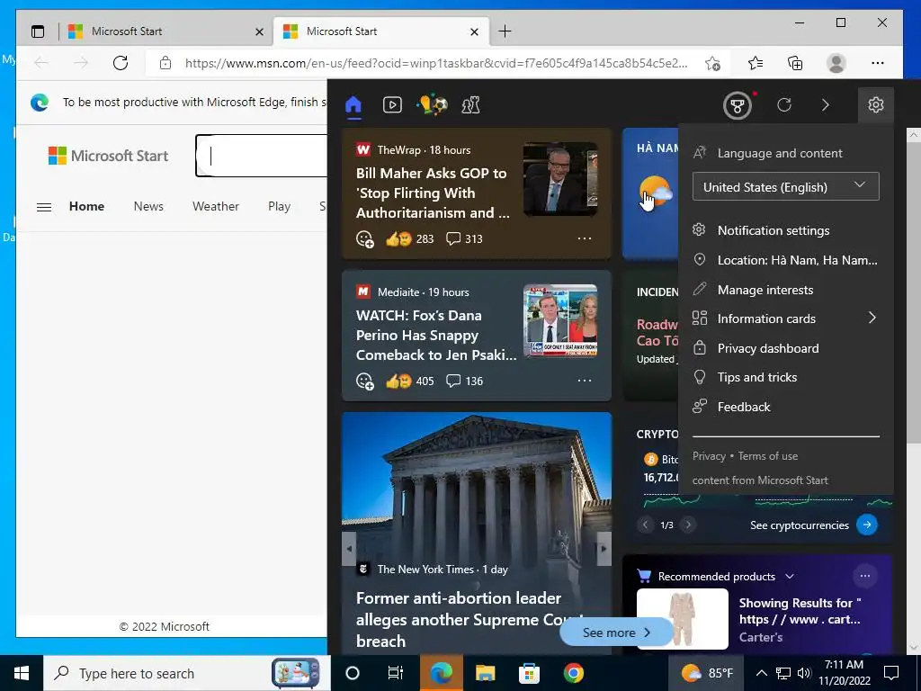Click the Windows Start button
Screen dimensions: 921x691
pyautogui.click(x=22, y=673)
